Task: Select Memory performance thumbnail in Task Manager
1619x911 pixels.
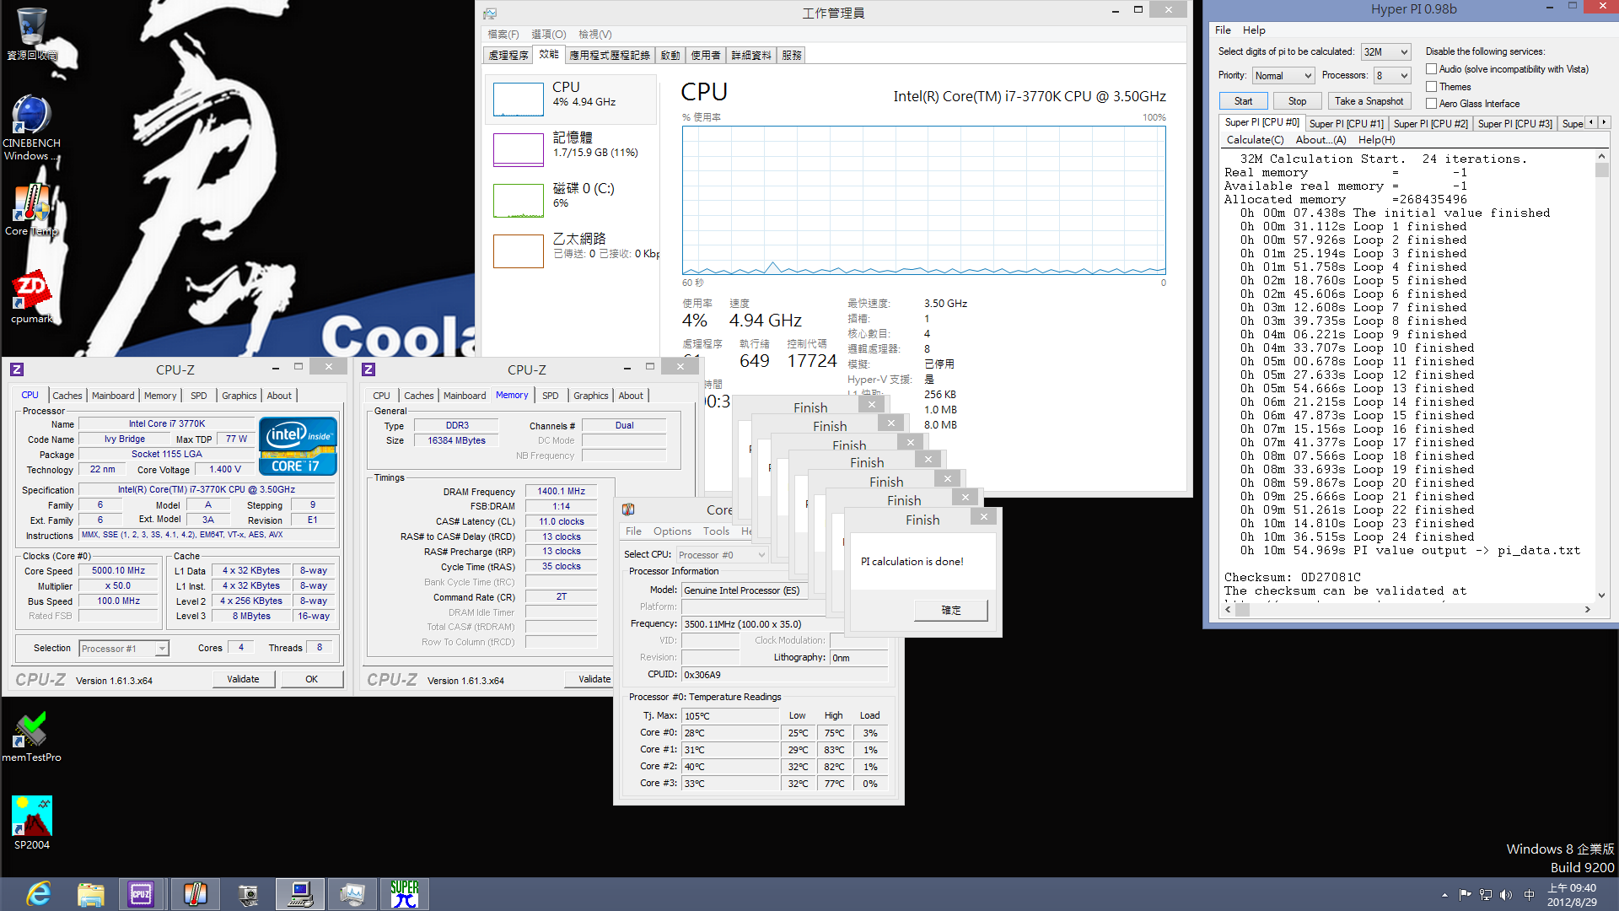Action: [571, 149]
